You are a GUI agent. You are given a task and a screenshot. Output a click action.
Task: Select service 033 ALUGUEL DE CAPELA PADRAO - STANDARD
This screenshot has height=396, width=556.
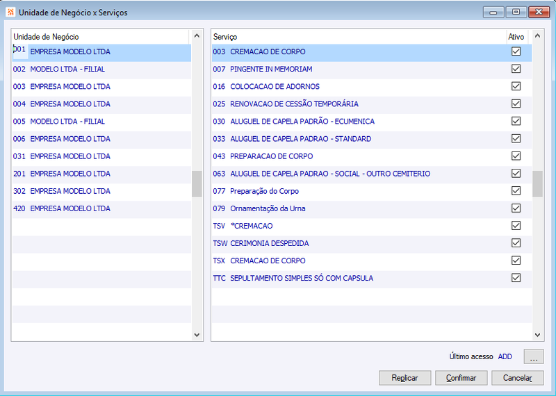(x=372, y=140)
